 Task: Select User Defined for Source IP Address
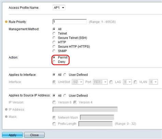[x=65, y=96]
